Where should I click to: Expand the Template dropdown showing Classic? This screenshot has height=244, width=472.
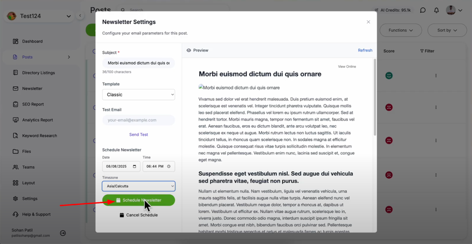click(x=139, y=95)
